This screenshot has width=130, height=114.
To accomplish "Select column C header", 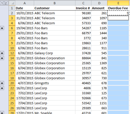I will pyautogui.click(x=83, y=3).
